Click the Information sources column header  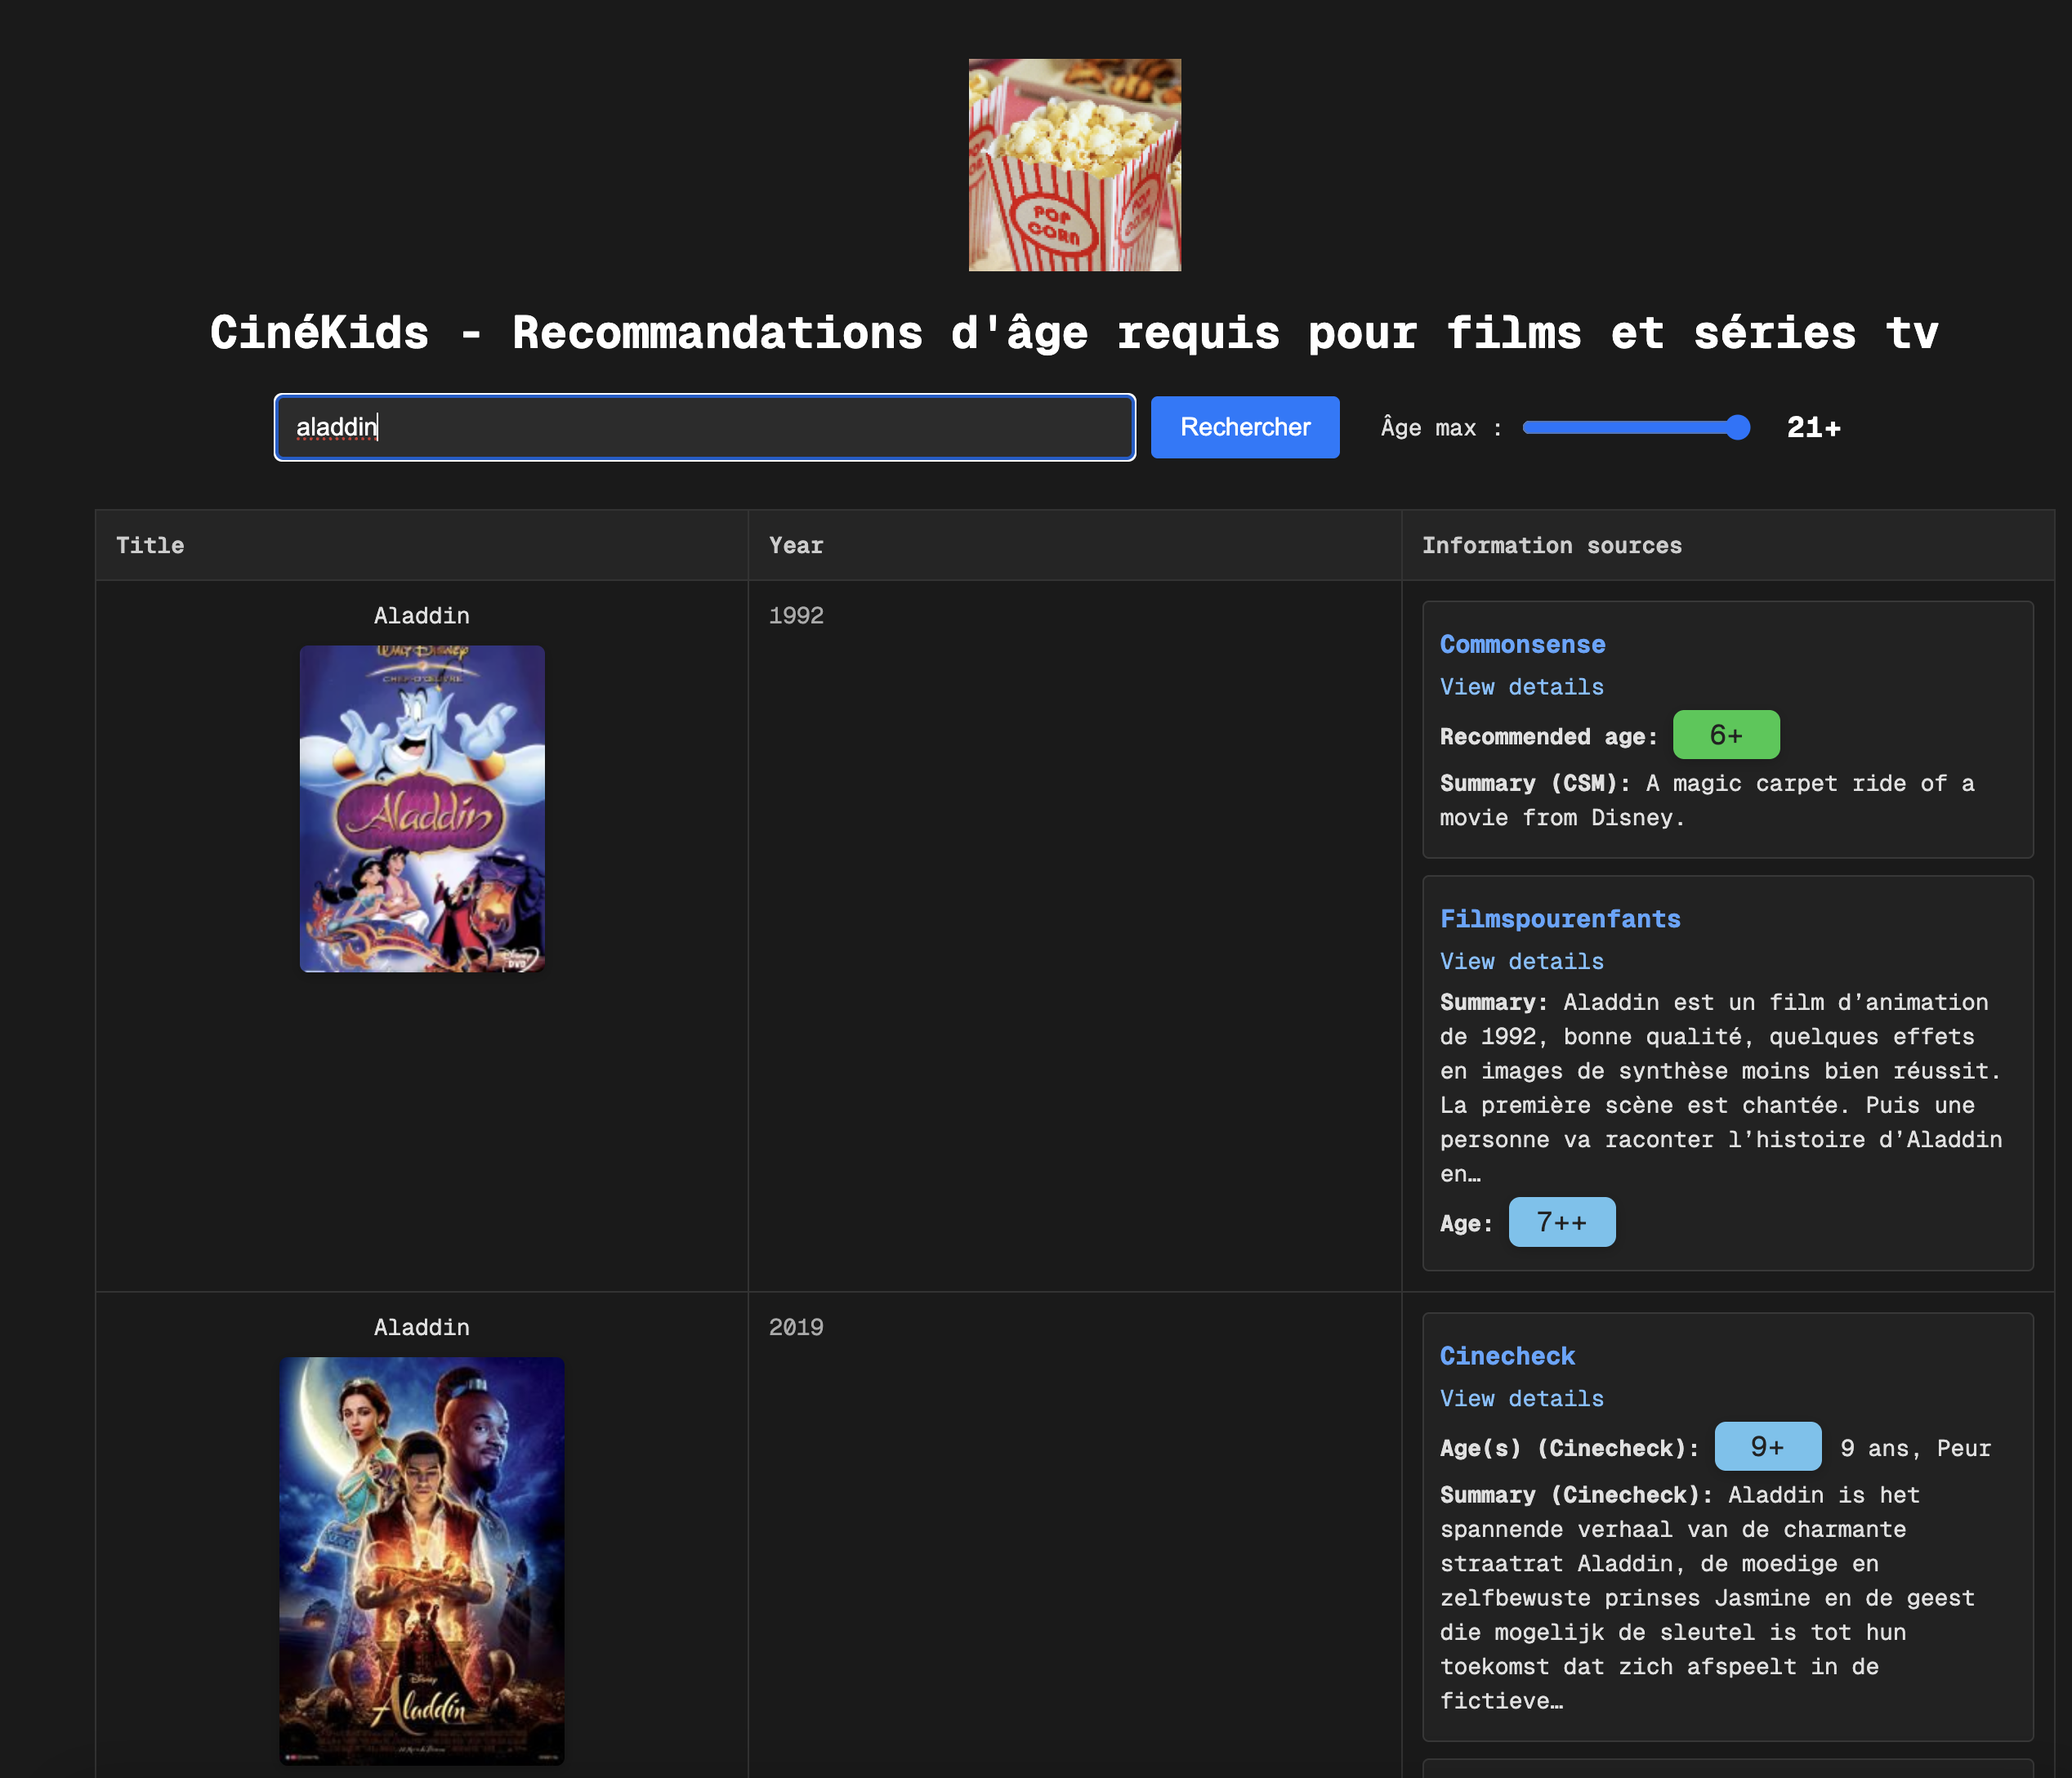point(1728,545)
